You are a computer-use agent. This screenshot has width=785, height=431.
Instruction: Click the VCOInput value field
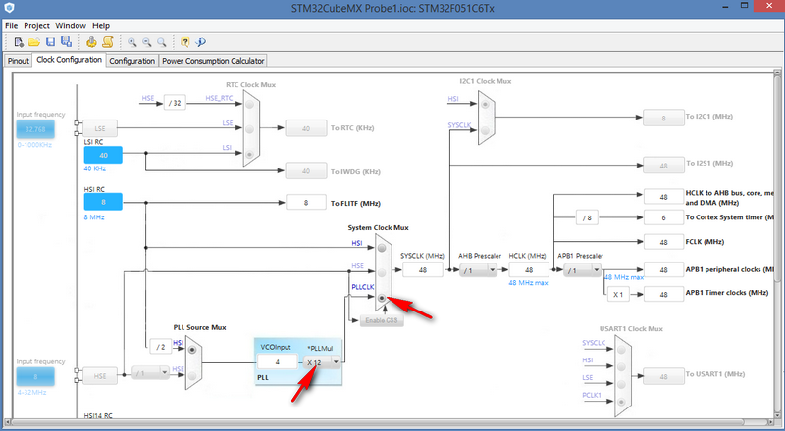tap(278, 362)
